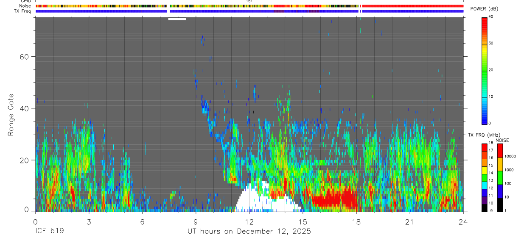The height and width of the screenshot is (240, 521).
Task: Click the 60 tick label on Range Gate axis
Action: pos(25,57)
